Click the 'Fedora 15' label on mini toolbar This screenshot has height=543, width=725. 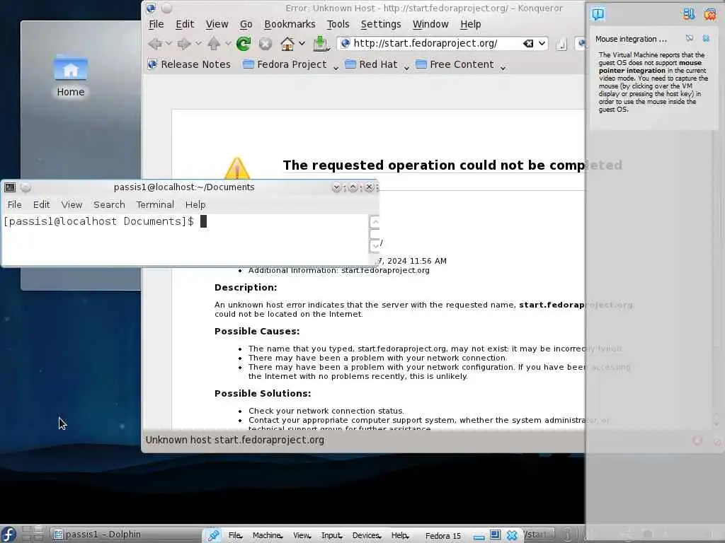pos(443,536)
